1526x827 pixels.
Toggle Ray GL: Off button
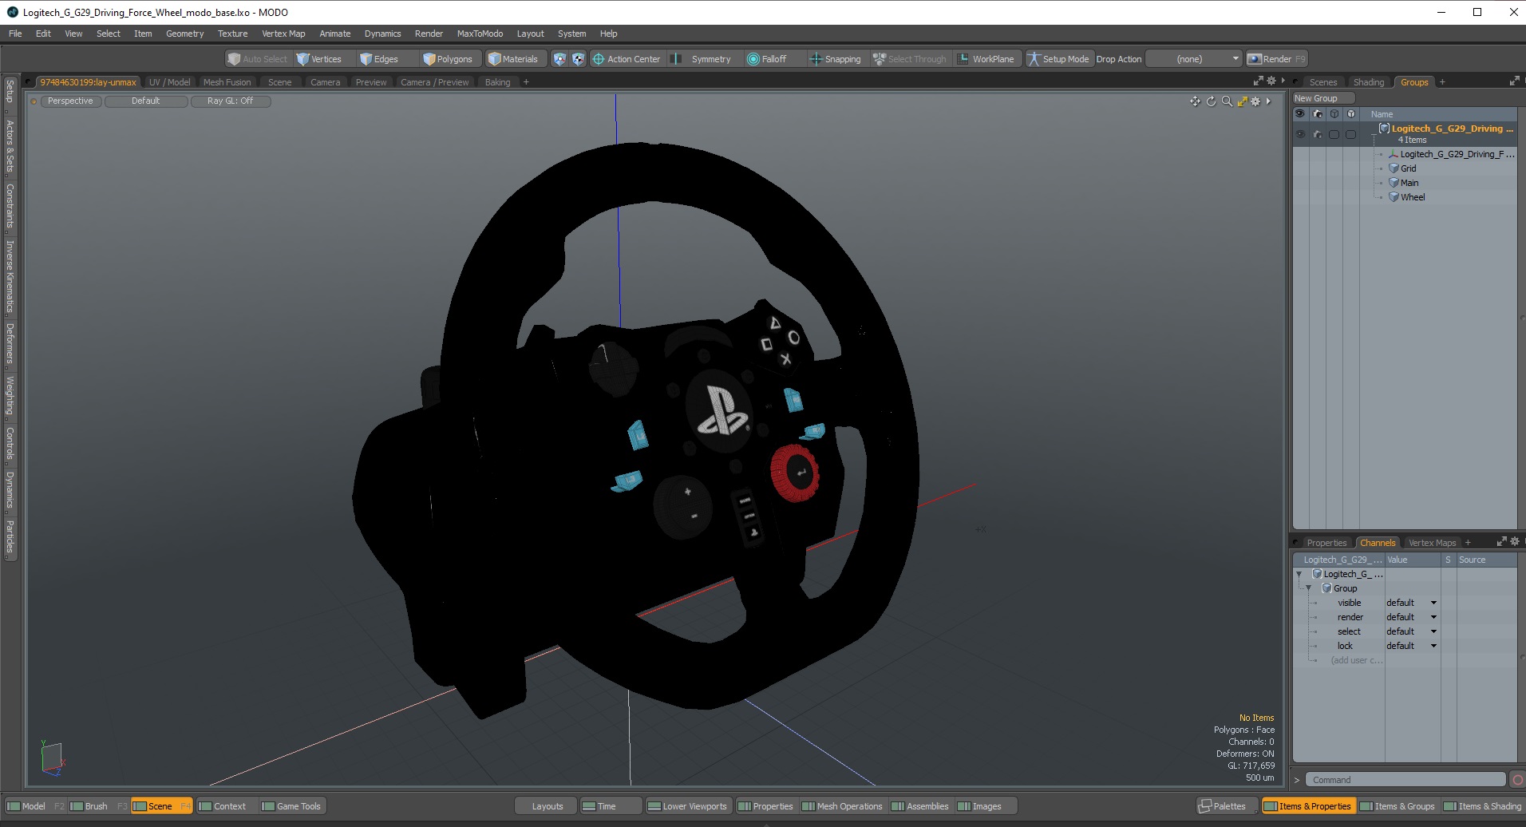[x=231, y=101]
